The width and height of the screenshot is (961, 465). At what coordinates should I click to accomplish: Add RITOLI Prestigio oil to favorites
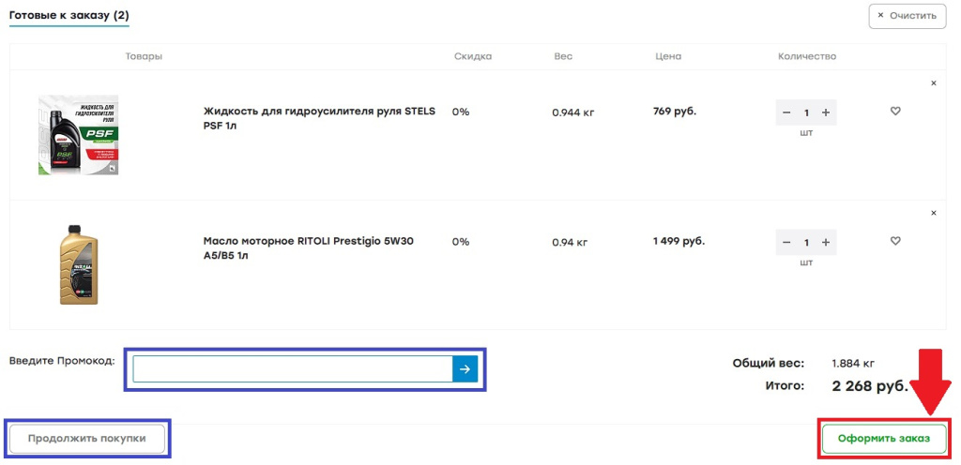pyautogui.click(x=895, y=241)
